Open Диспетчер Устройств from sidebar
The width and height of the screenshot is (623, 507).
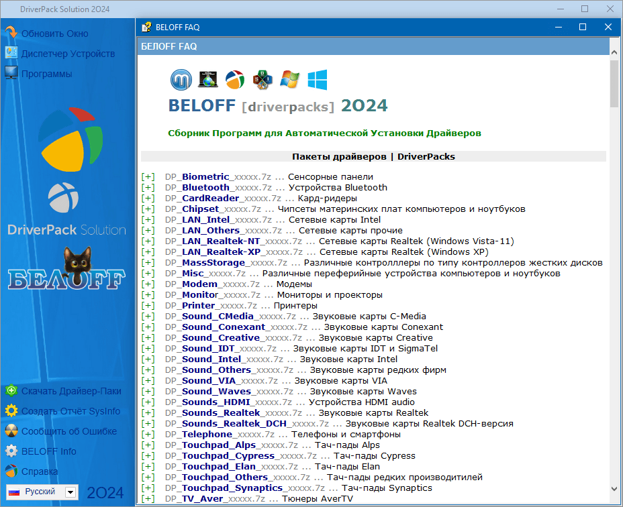(68, 54)
